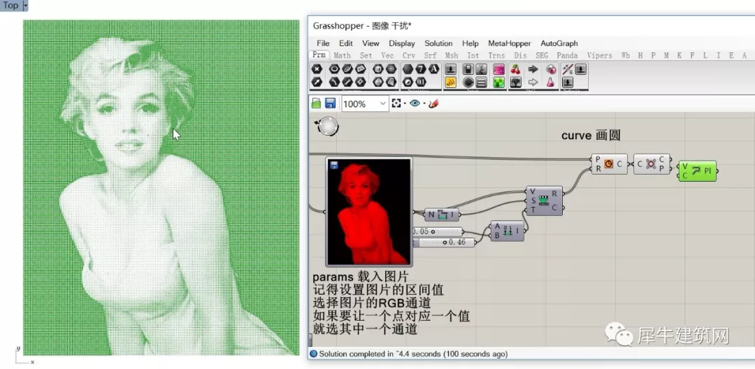Select the Cherry Picker cherries icon
The width and height of the screenshot is (755, 369).
click(x=515, y=69)
